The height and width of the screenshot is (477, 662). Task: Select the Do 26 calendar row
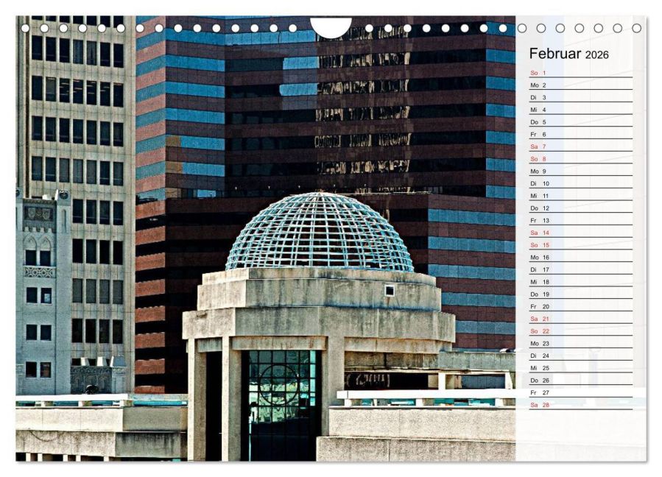pos(581,381)
